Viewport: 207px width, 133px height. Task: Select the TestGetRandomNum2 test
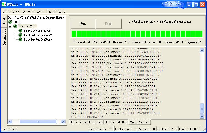(38, 35)
